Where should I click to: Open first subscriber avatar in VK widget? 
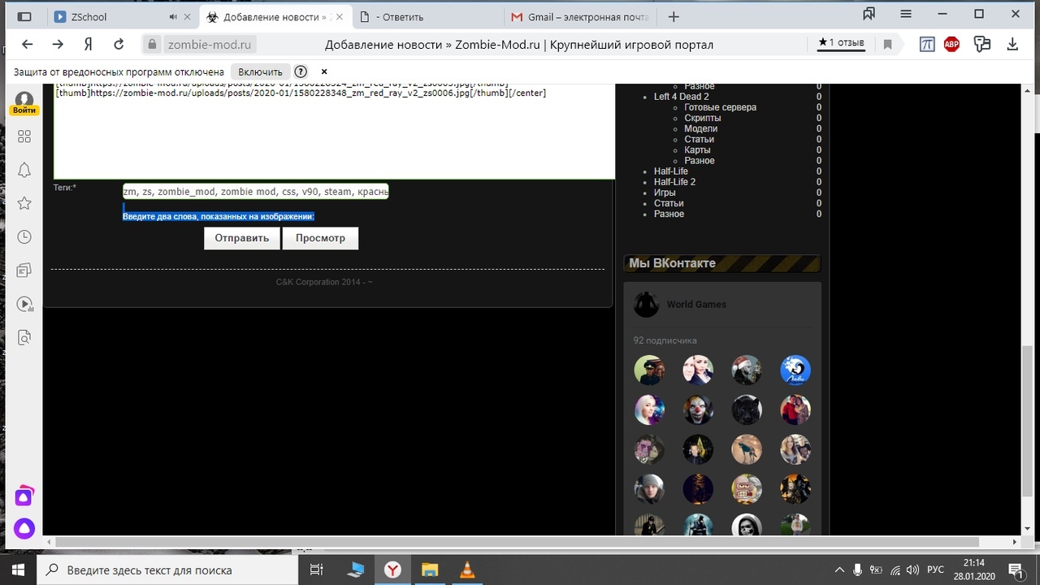click(649, 370)
